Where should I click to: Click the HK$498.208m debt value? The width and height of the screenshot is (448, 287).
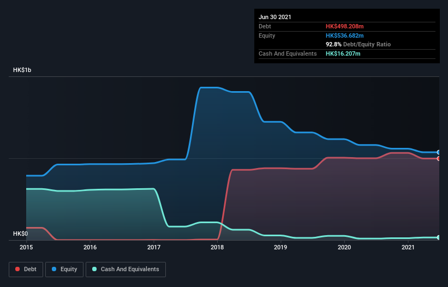tap(344, 26)
